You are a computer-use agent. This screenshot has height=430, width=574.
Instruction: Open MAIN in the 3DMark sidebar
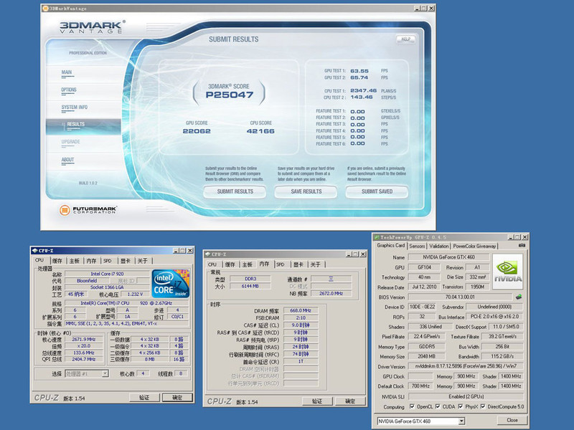click(67, 72)
